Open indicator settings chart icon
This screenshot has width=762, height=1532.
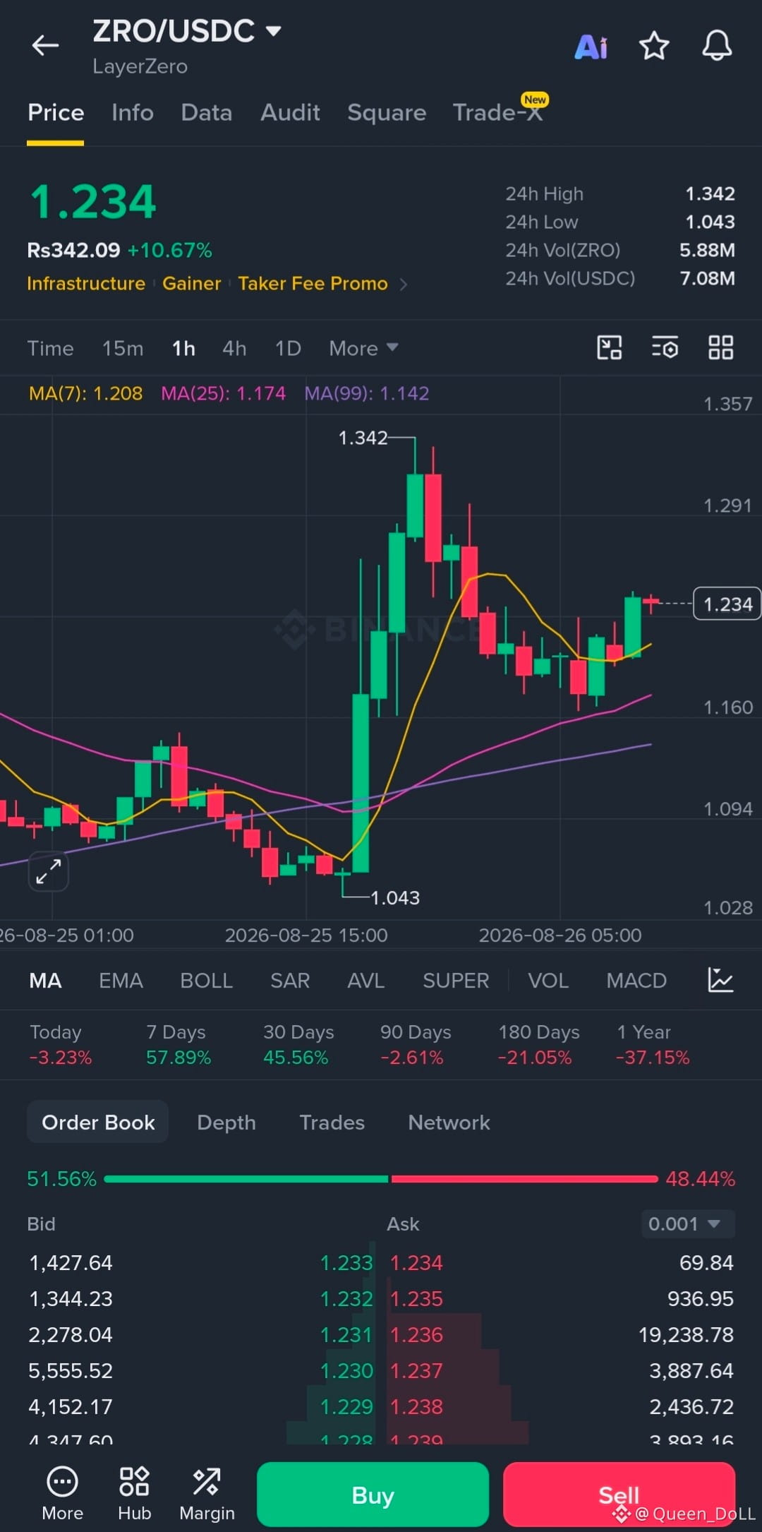[x=720, y=980]
